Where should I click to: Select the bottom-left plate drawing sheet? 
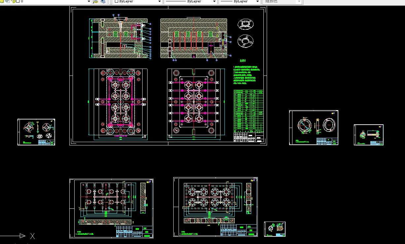click(x=111, y=208)
